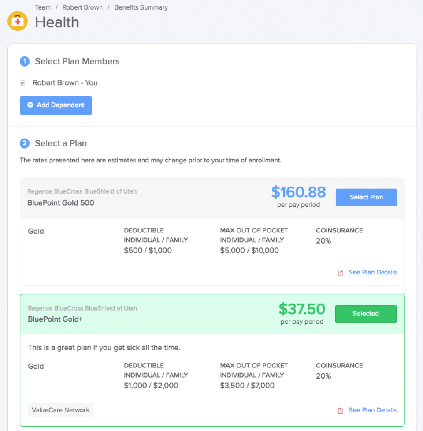Click the green Selected button for BluePoint Gold+
This screenshot has width=423, height=431.
pyautogui.click(x=366, y=314)
